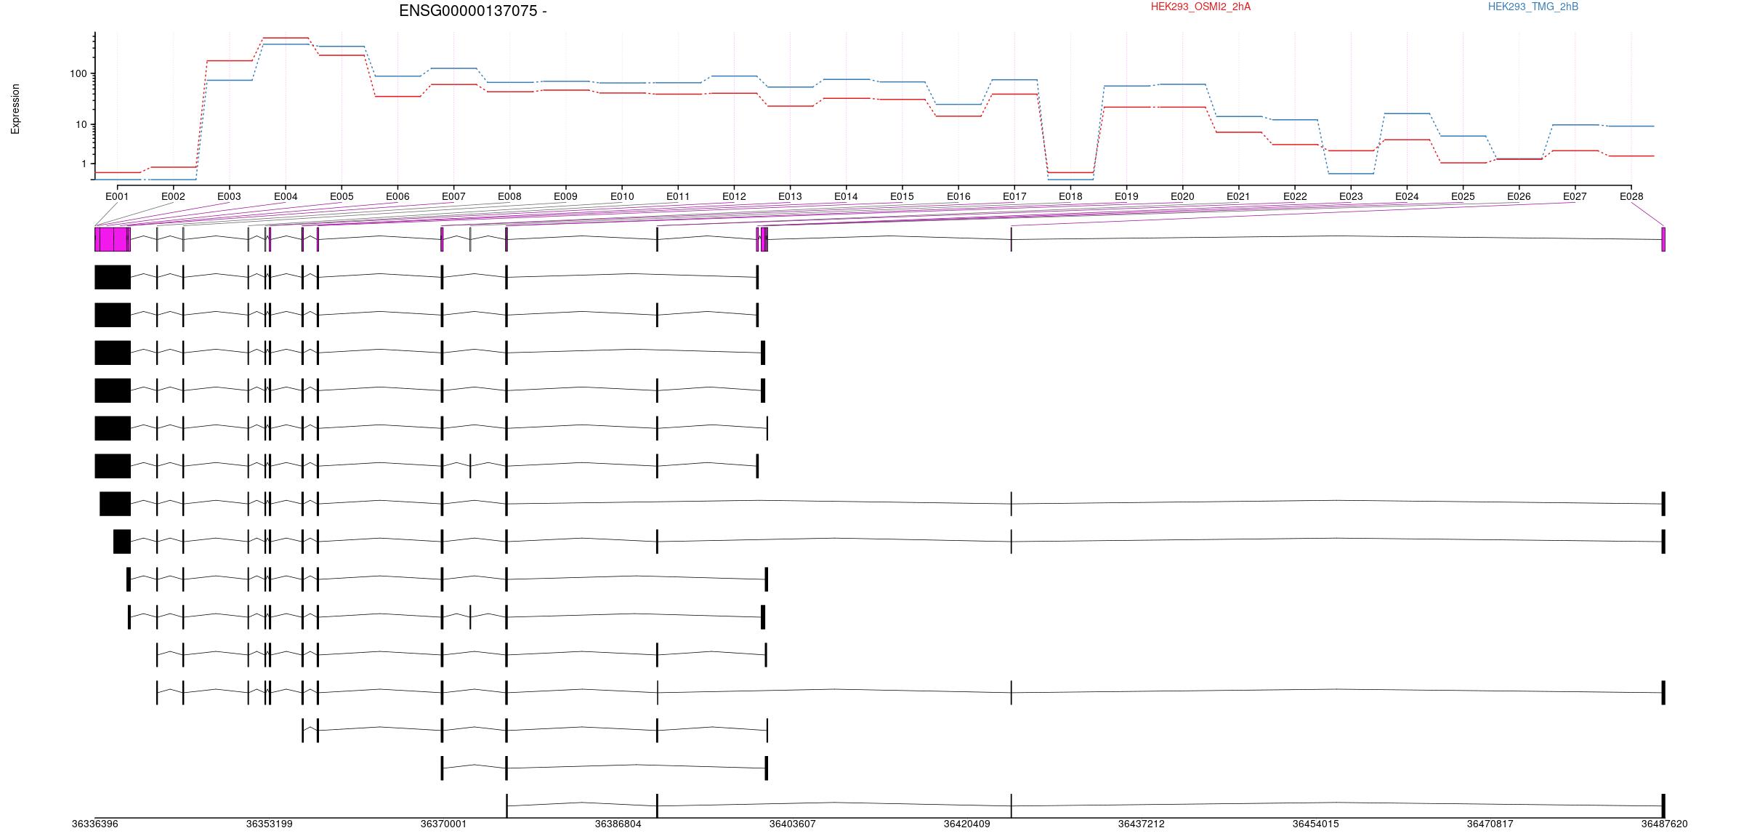Click exon bin label E002
This screenshot has width=1744, height=836.
tap(173, 196)
